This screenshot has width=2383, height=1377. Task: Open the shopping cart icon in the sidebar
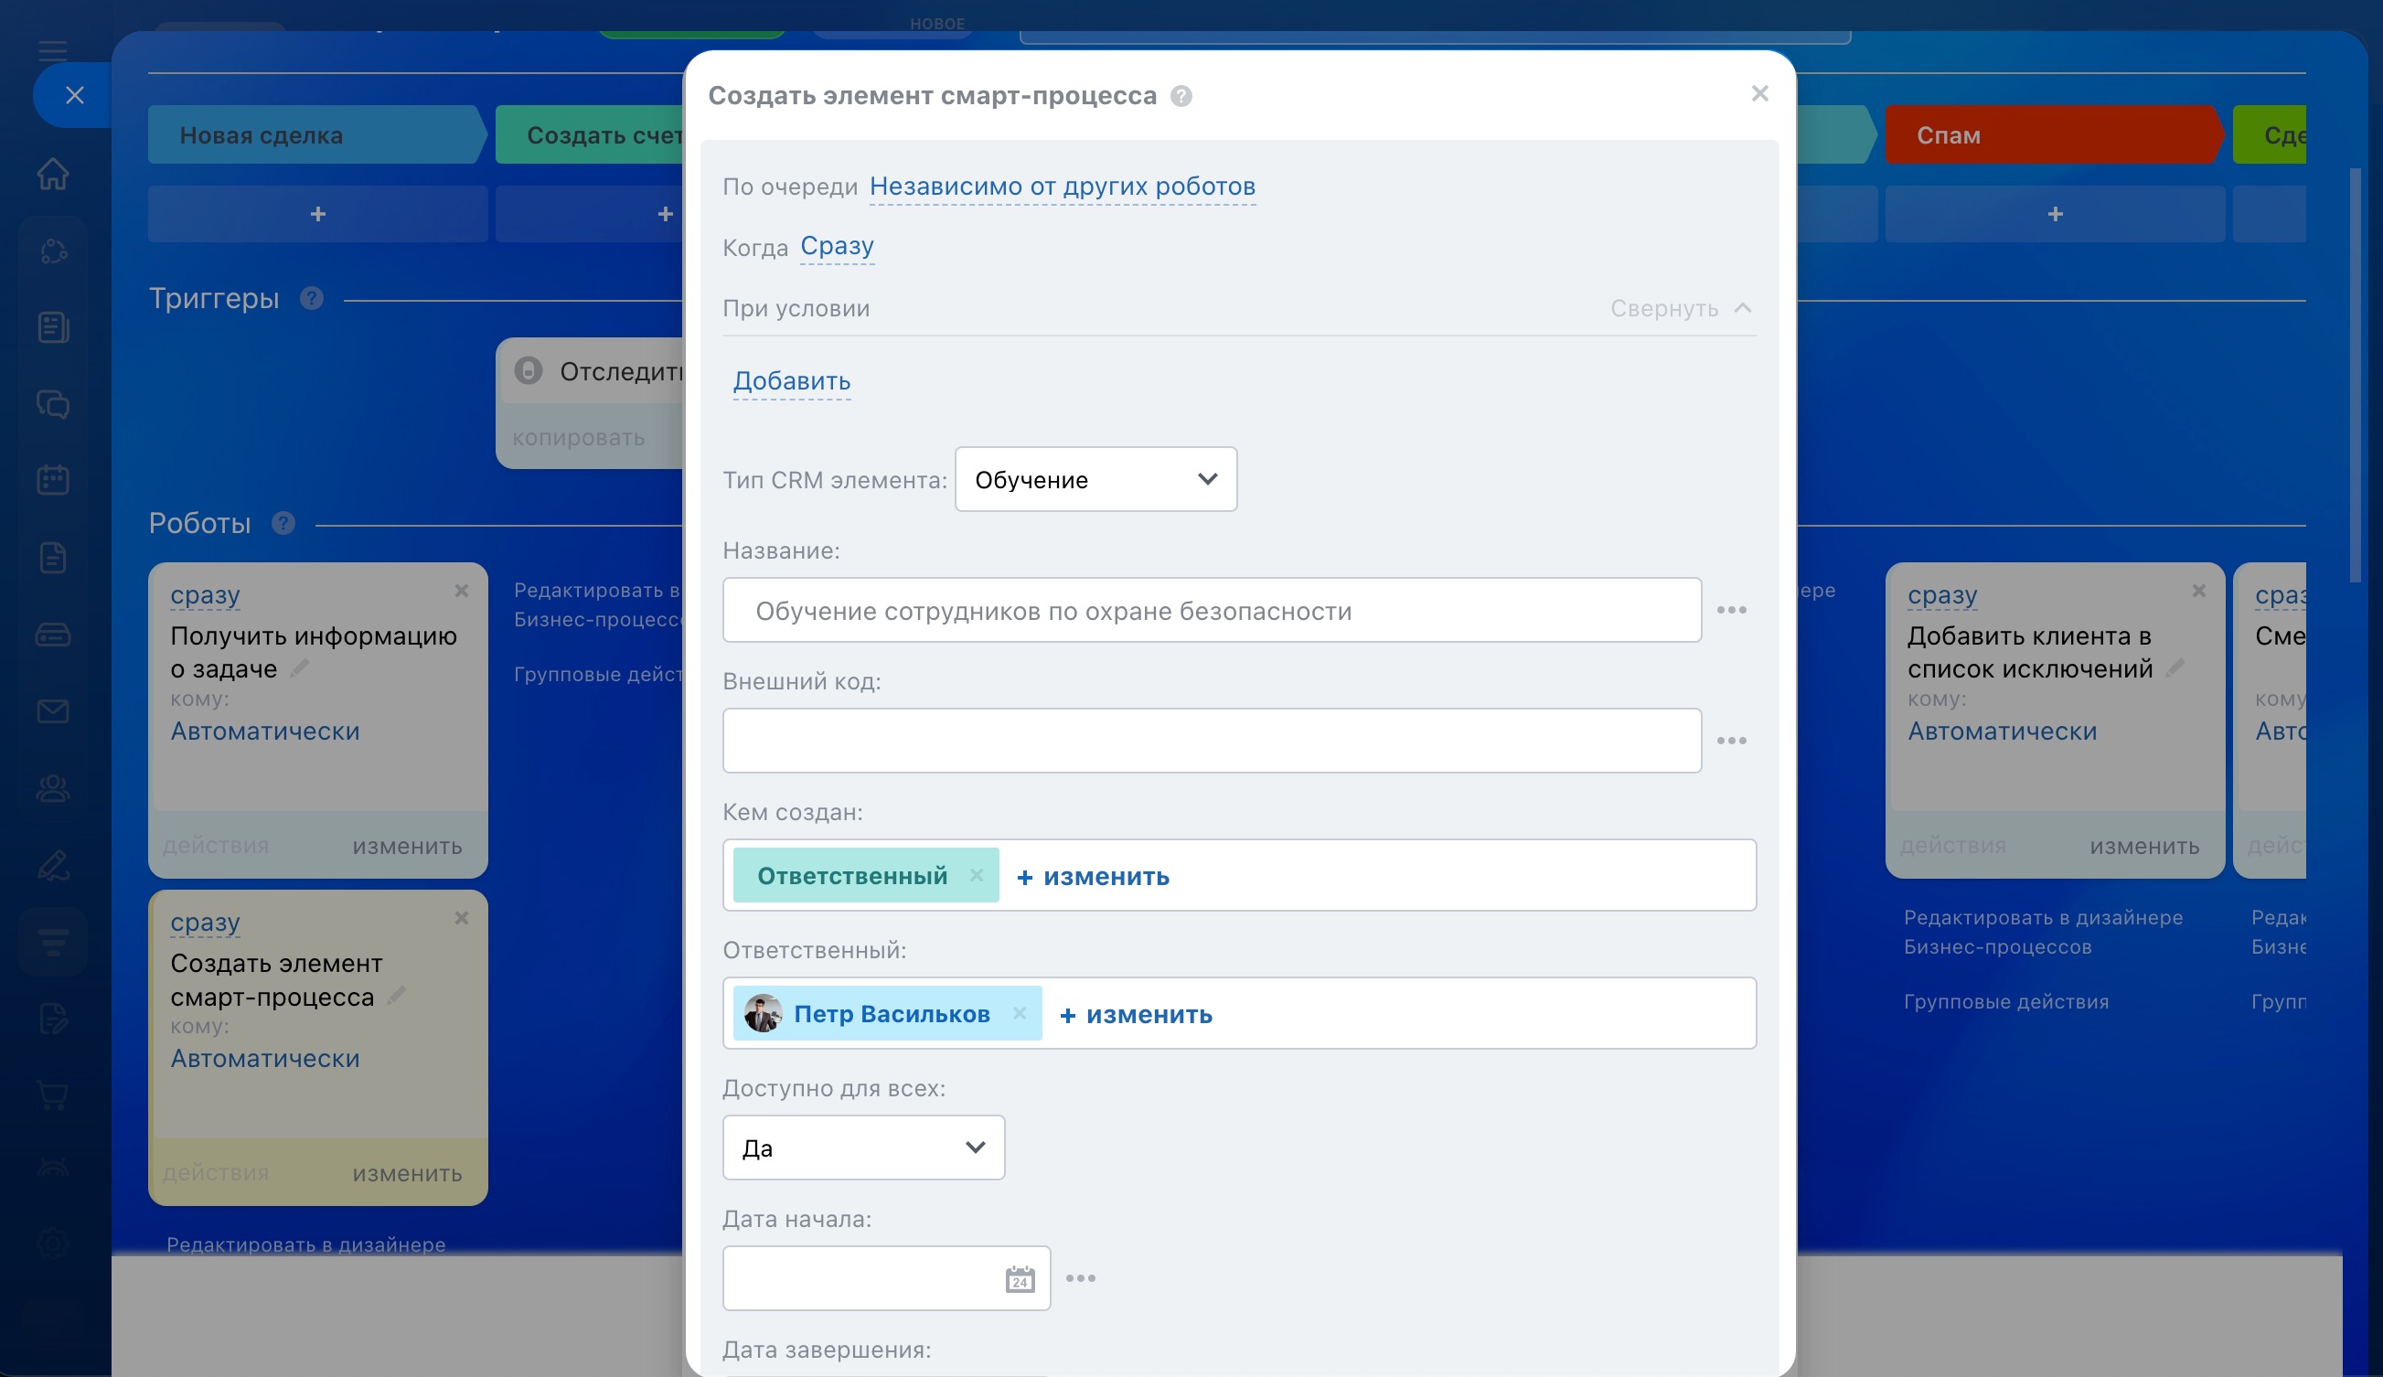tap(53, 1095)
